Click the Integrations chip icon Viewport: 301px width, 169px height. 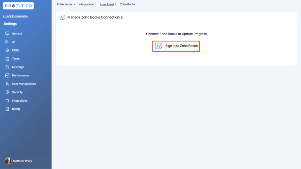7,101
